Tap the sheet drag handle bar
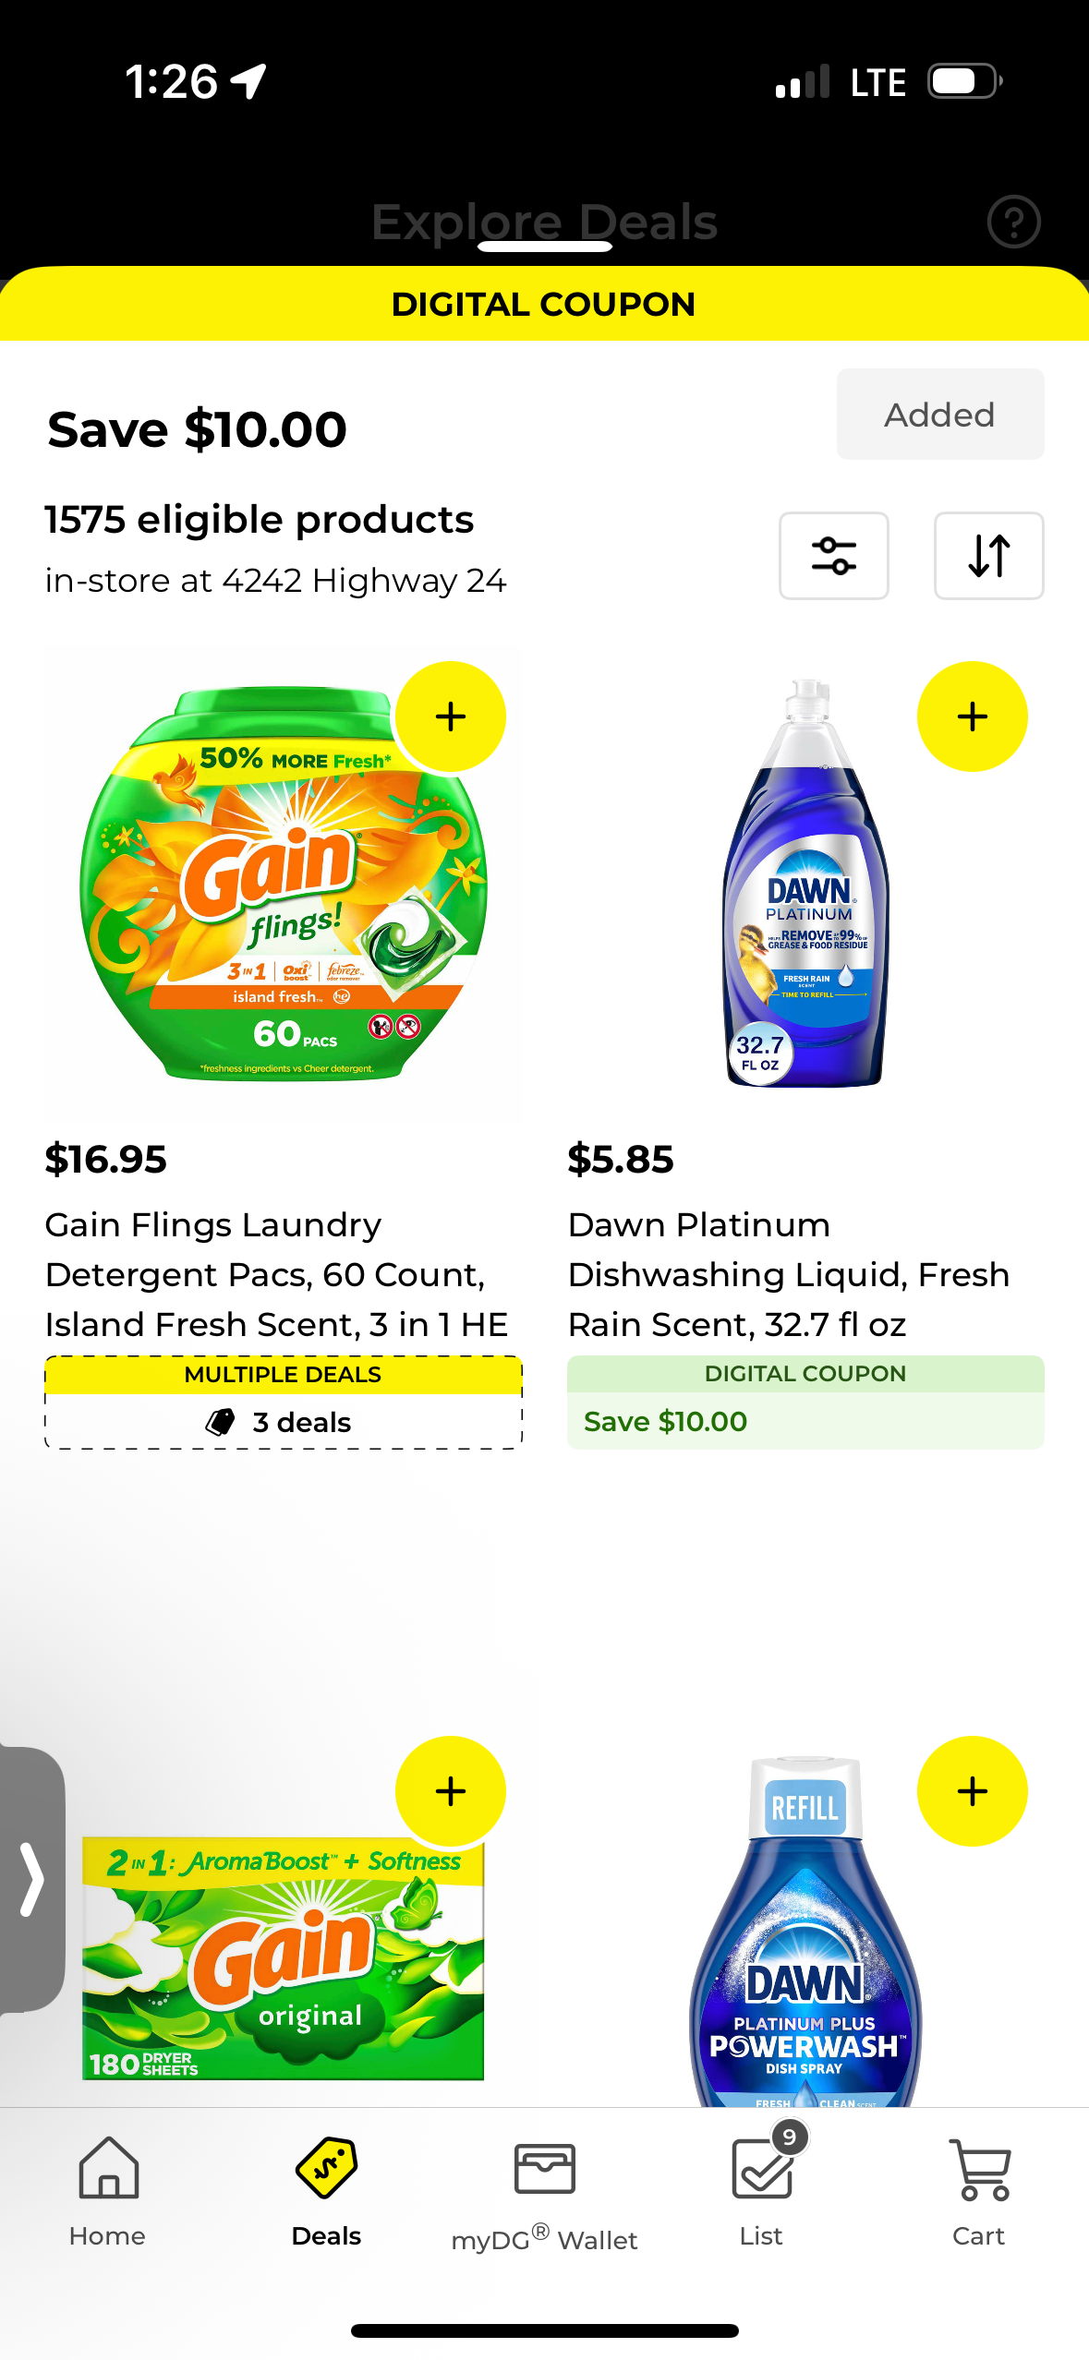The width and height of the screenshot is (1089, 2360). [x=545, y=247]
